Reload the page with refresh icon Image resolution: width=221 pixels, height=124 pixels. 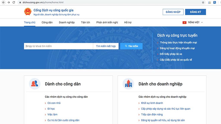coord(14,2)
